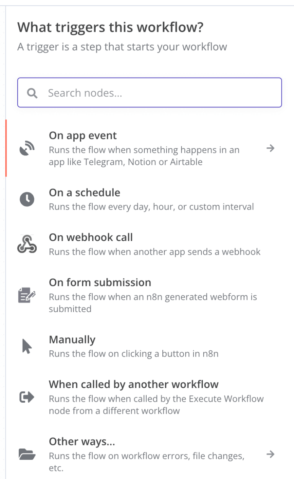Image resolution: width=294 pixels, height=479 pixels.
Task: Expand On app event with right arrow
Action: [x=270, y=148]
